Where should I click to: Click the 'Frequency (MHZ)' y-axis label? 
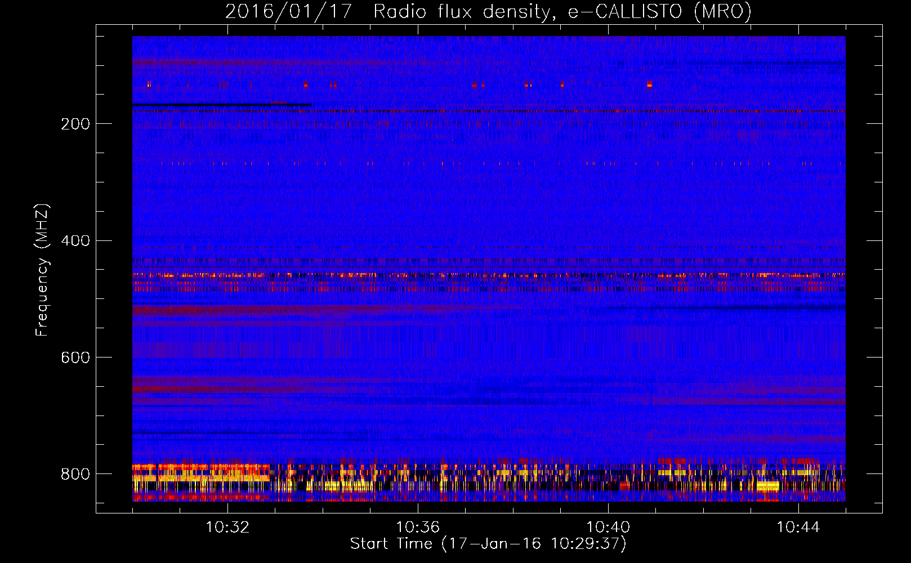coord(42,270)
